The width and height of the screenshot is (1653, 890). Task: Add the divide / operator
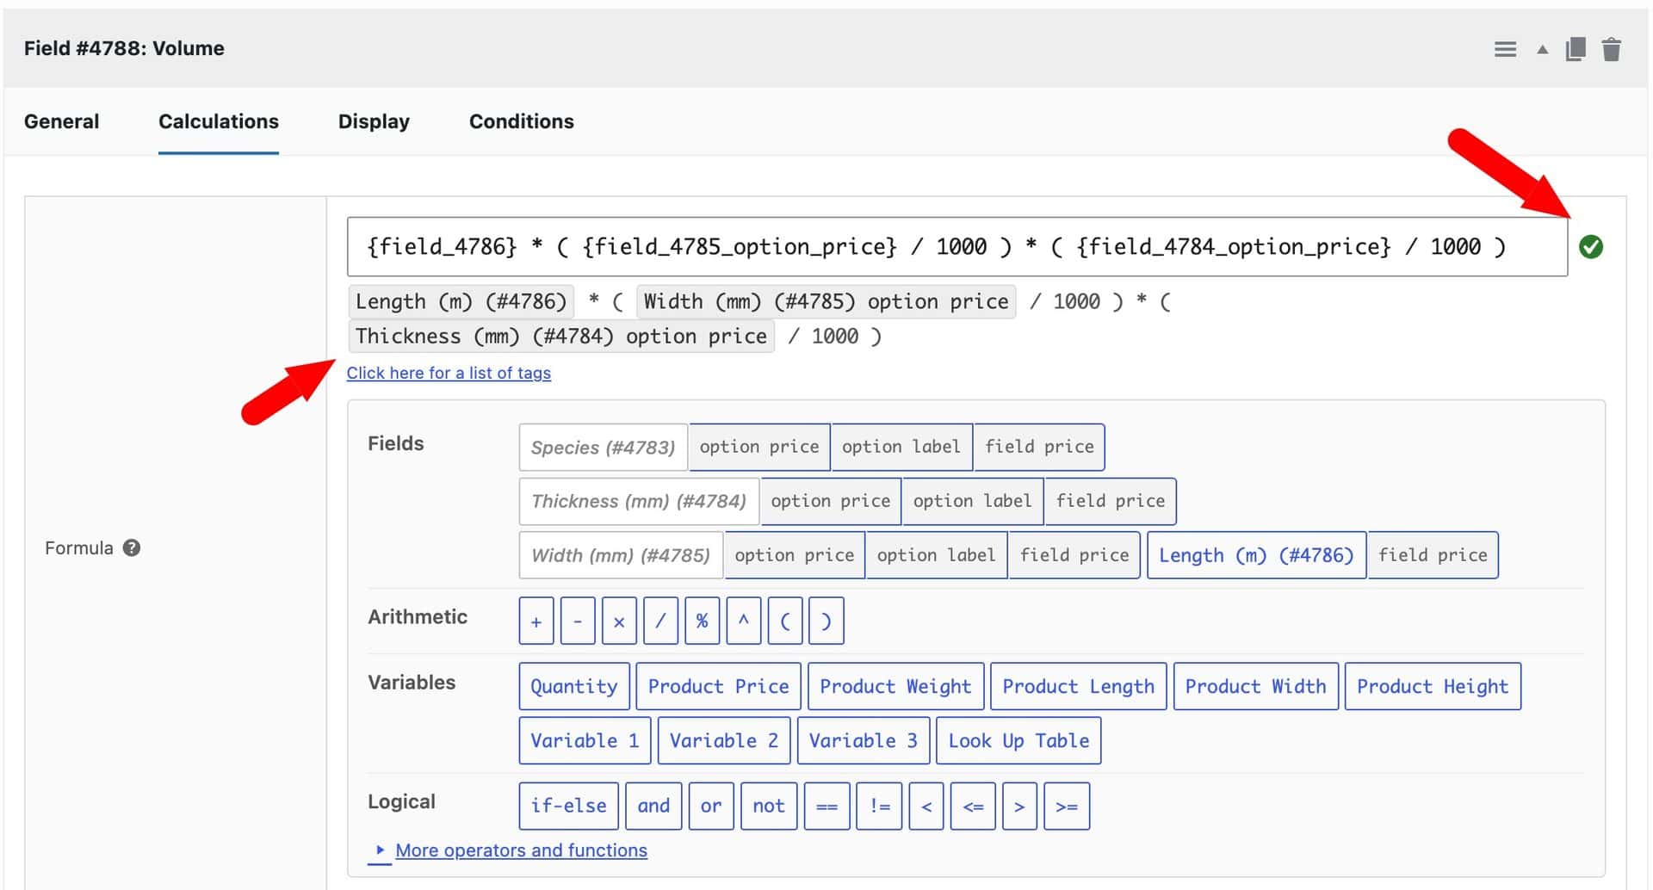point(660,621)
